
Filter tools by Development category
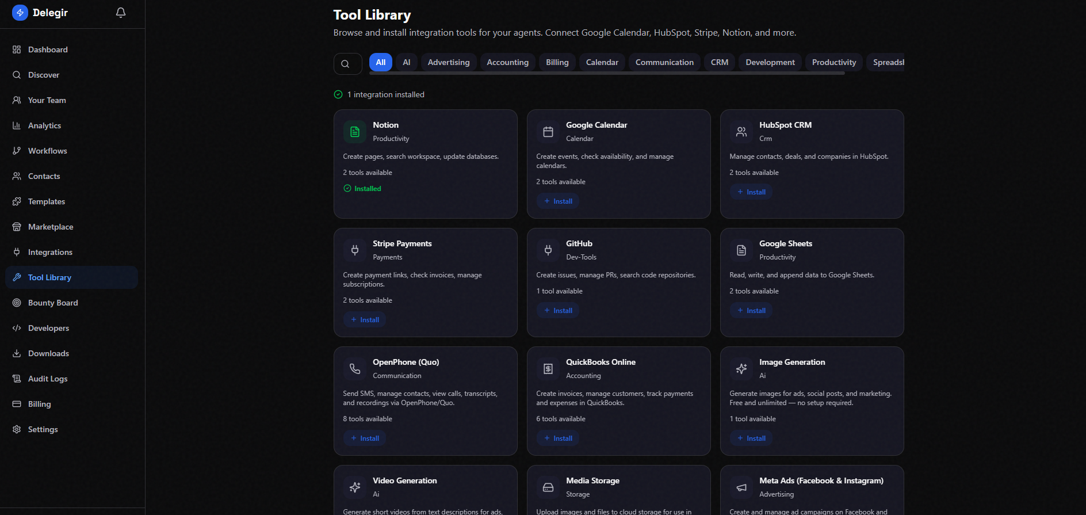pos(770,62)
